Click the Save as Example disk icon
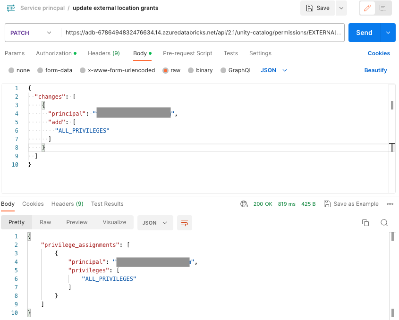 [327, 204]
